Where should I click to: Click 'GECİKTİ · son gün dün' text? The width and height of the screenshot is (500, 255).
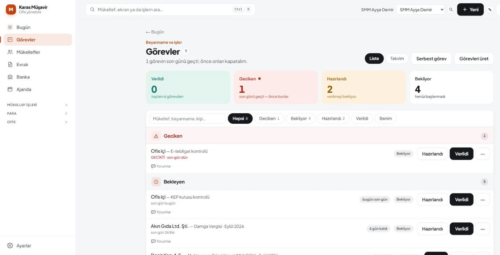(169, 158)
